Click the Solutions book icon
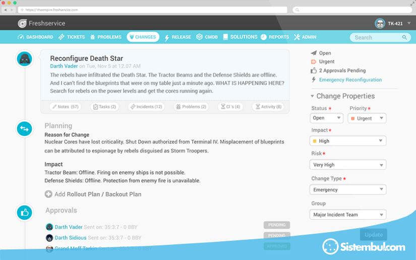The height and width of the screenshot is (260, 416). (x=225, y=37)
